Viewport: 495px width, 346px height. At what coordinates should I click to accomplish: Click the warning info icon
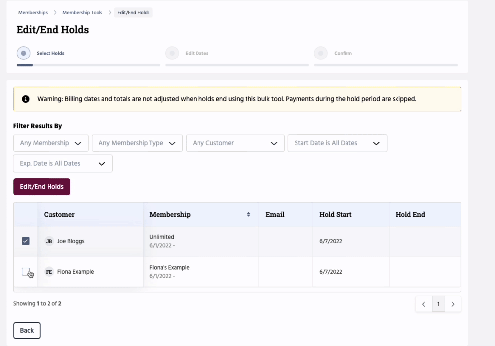tap(26, 99)
